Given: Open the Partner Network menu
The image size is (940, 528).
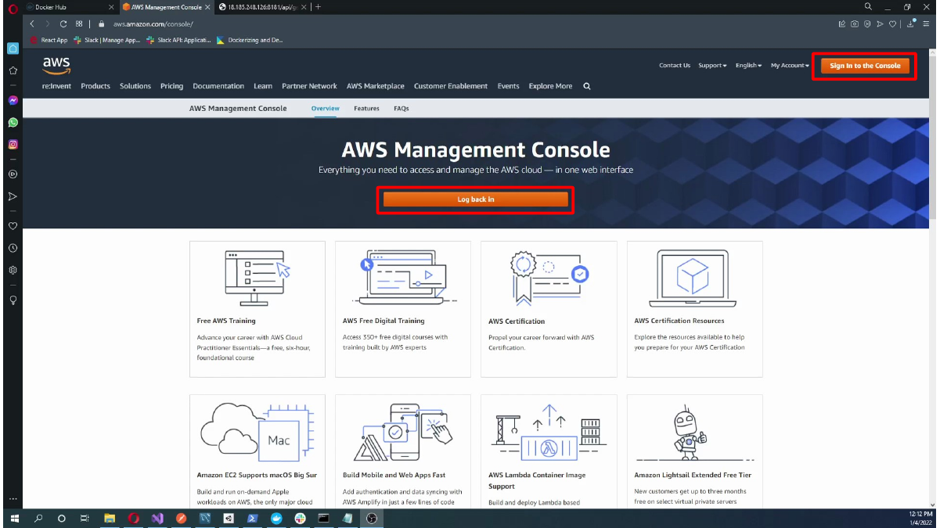Looking at the screenshot, I should pos(309,86).
